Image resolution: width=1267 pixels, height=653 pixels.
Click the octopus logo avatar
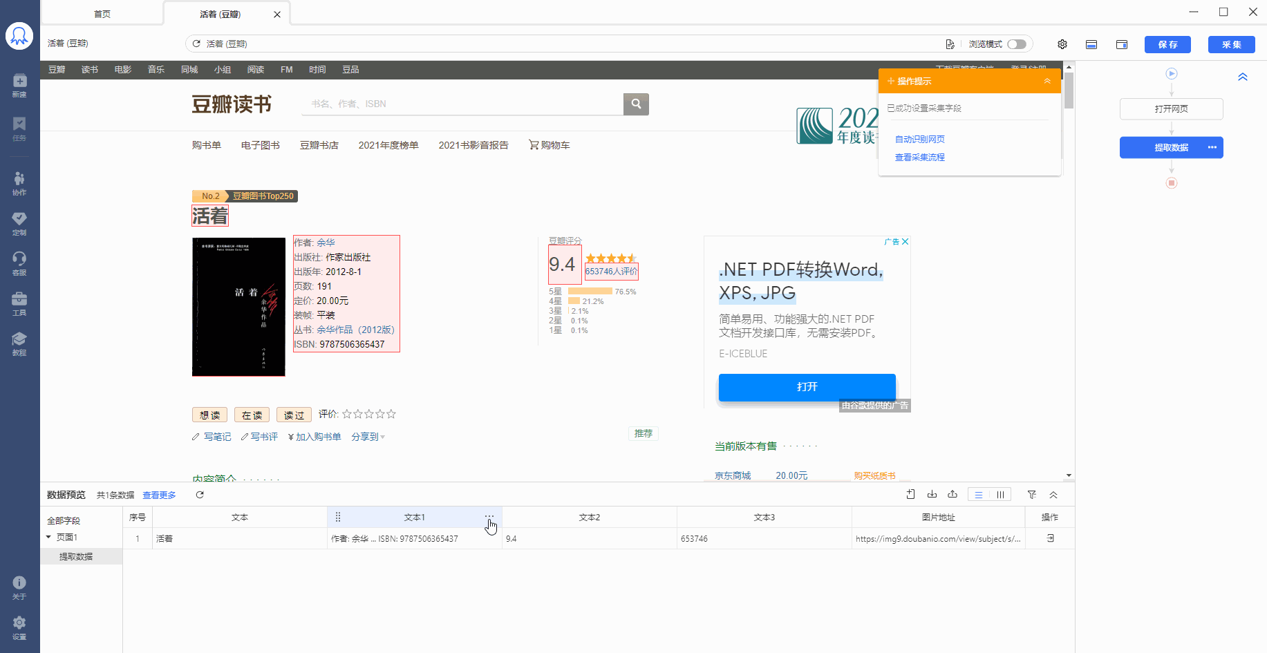click(19, 36)
